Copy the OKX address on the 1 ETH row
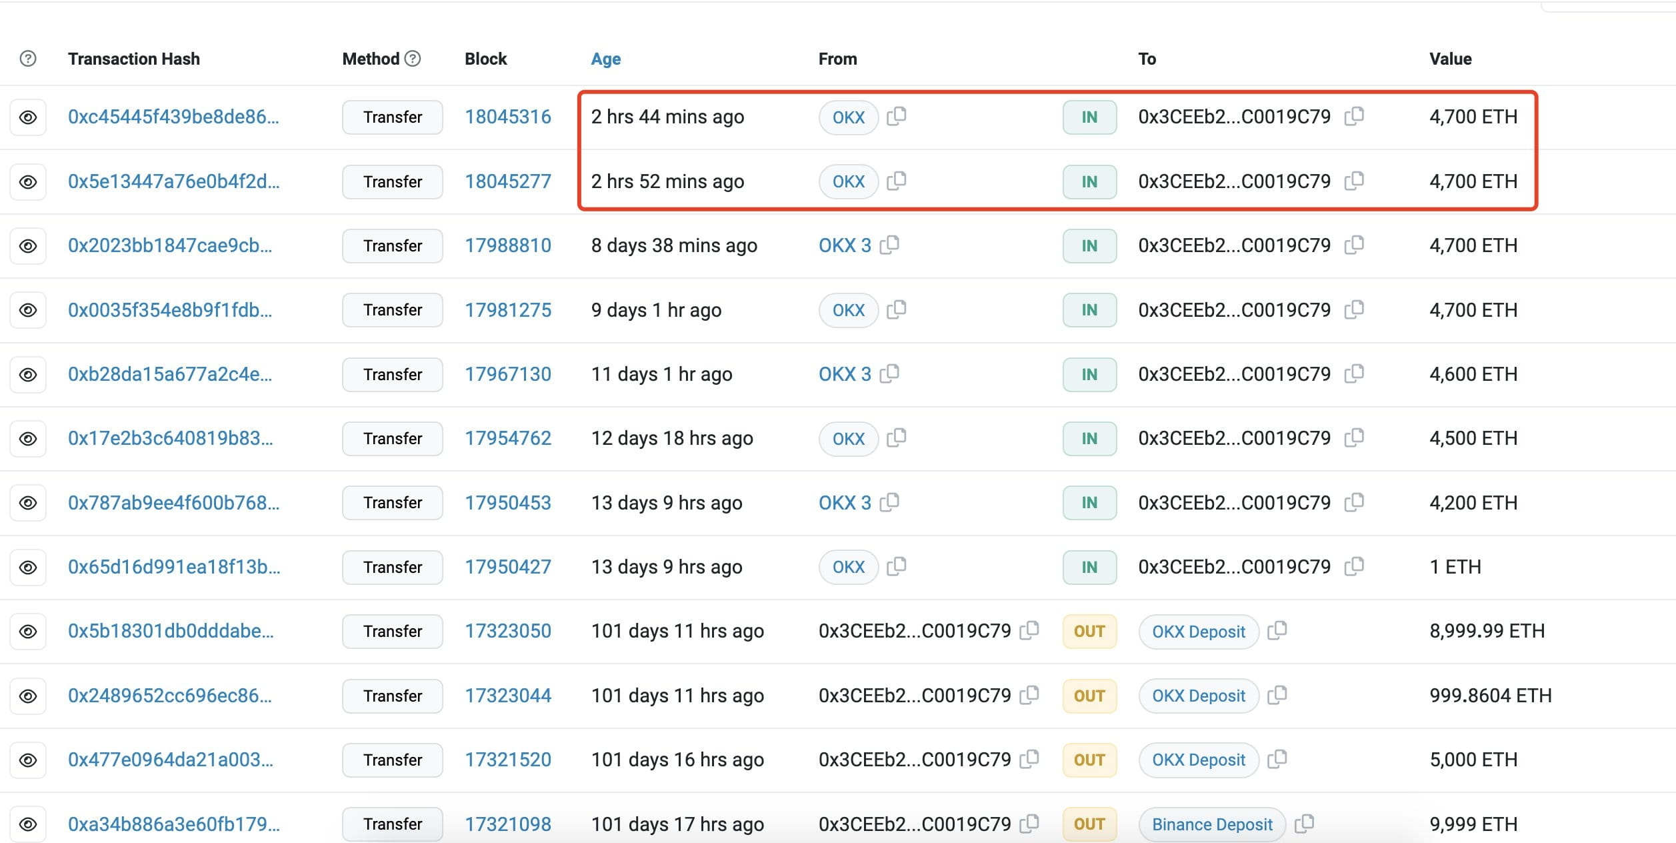1676x843 pixels. click(x=898, y=567)
